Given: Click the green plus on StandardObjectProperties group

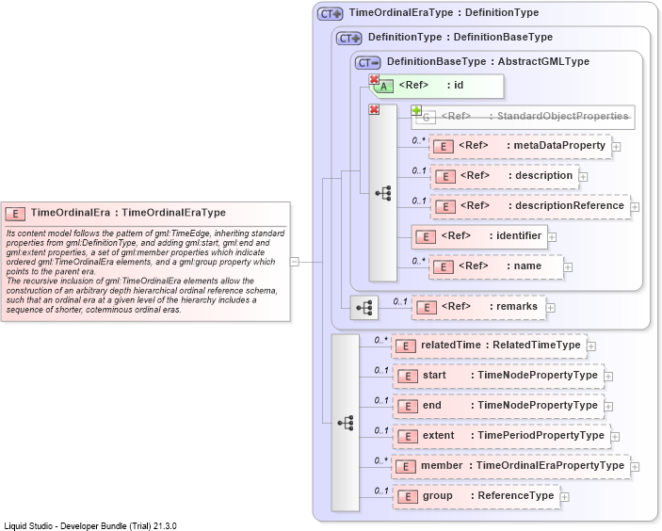Looking at the screenshot, I should [416, 110].
